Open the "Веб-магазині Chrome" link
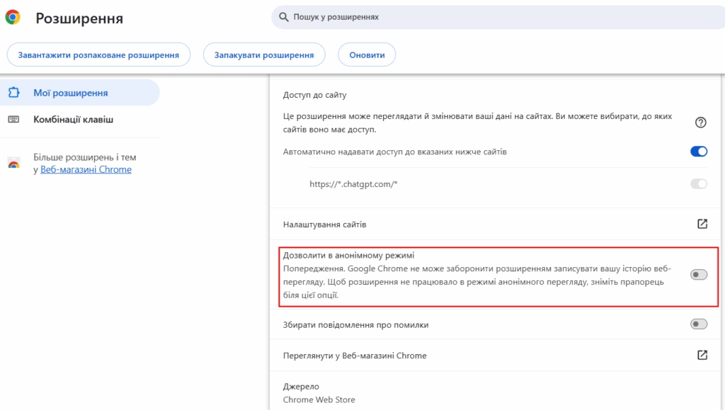 click(x=86, y=169)
